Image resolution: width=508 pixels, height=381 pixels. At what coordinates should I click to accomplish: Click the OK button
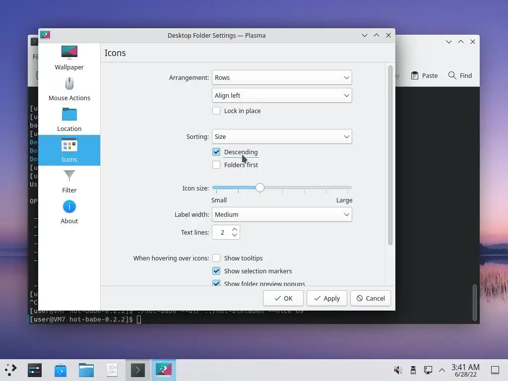tap(283, 298)
